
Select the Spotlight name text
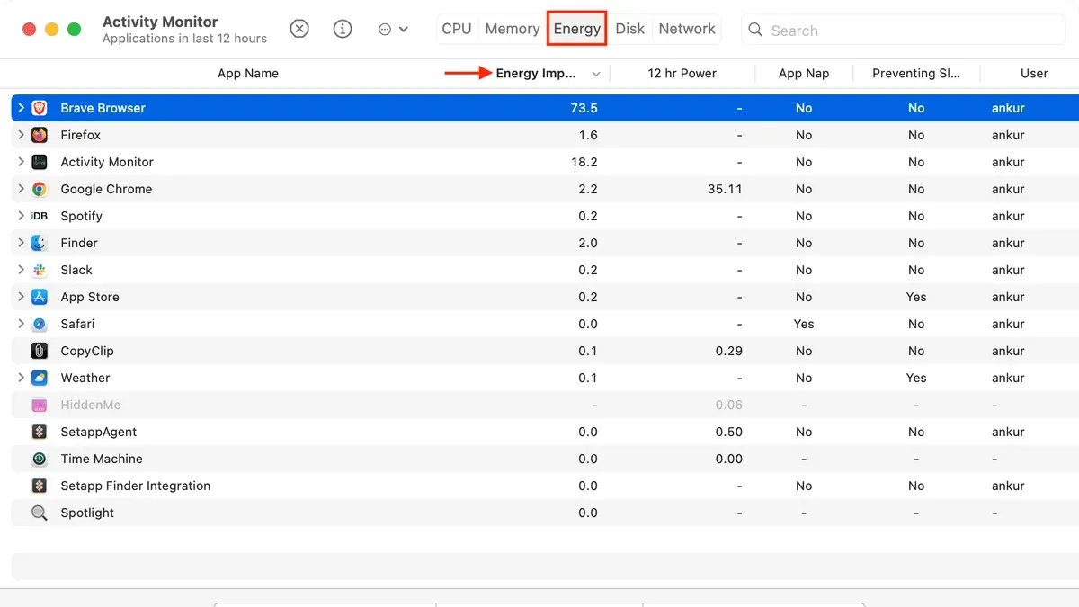point(87,513)
